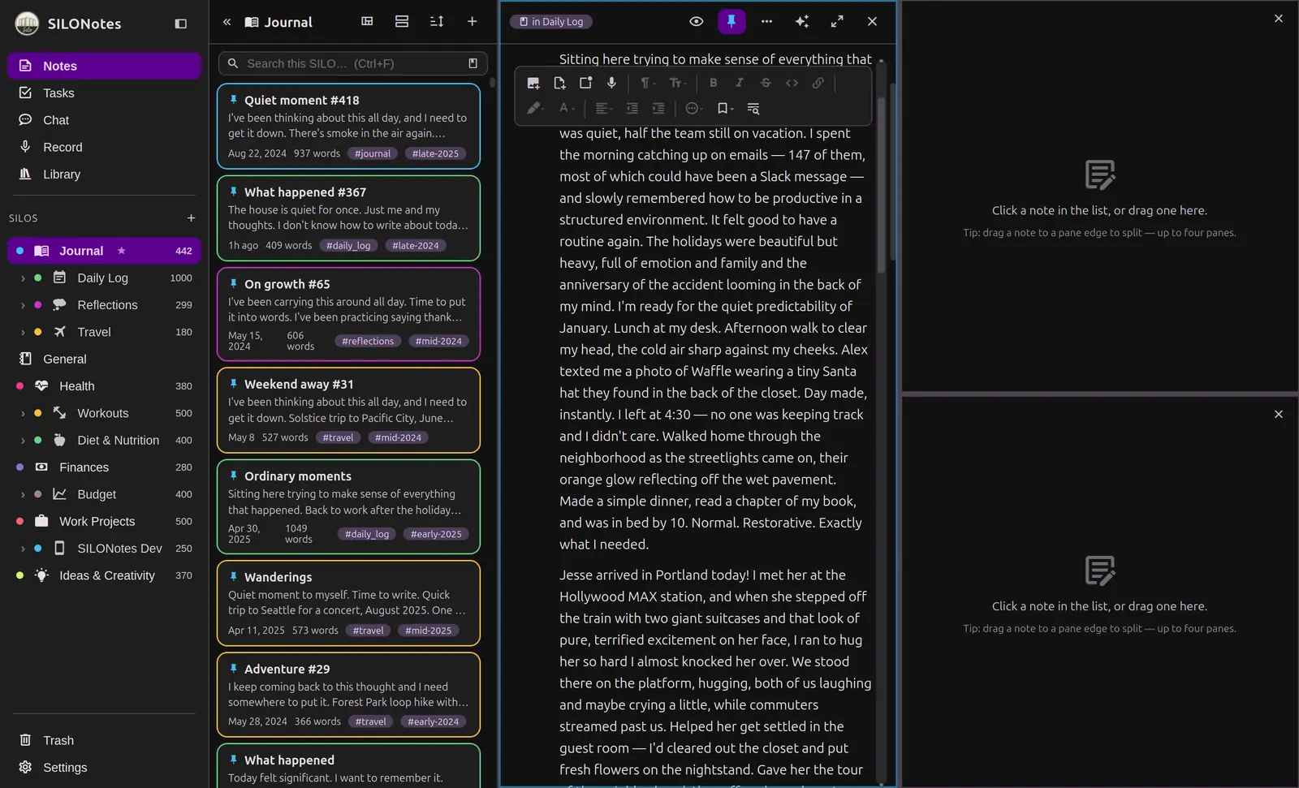The height and width of the screenshot is (788, 1299).
Task: Click the AI sparkle icon in note header
Action: (801, 22)
